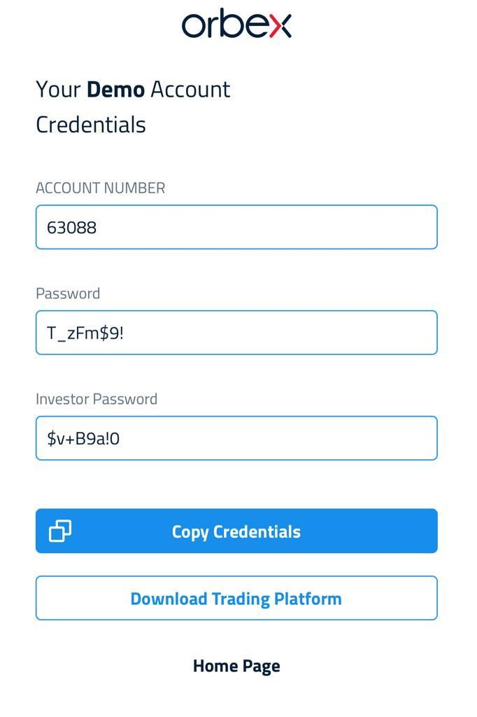Select the Password input field

[x=236, y=333]
